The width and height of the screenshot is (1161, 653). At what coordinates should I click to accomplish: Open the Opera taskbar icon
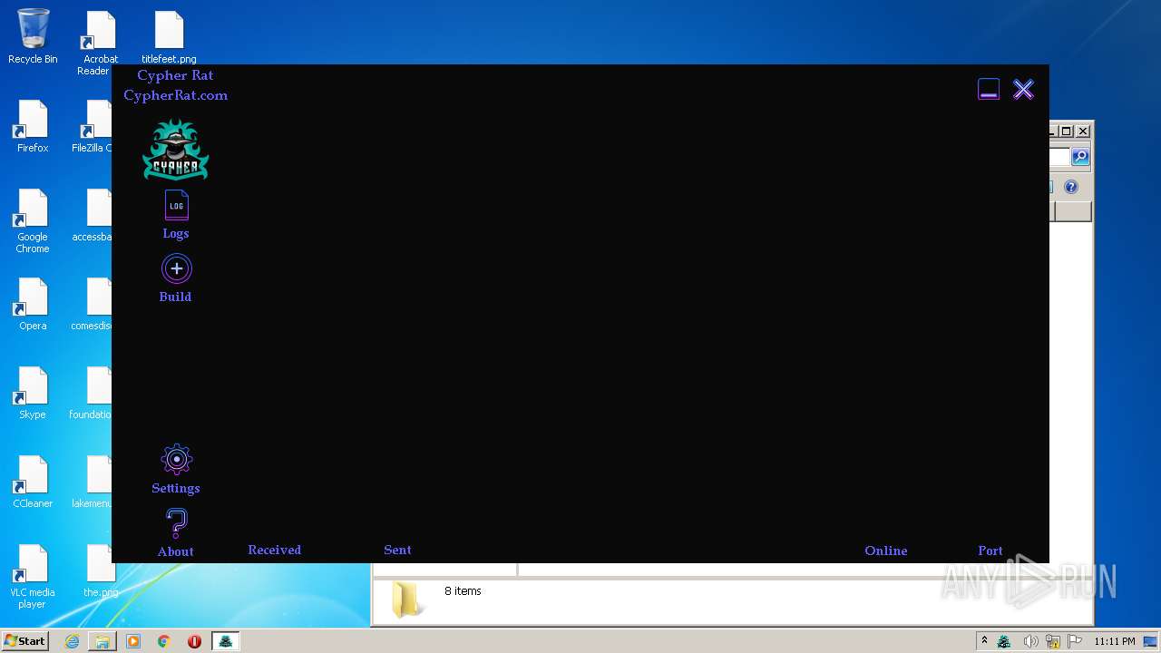194,641
